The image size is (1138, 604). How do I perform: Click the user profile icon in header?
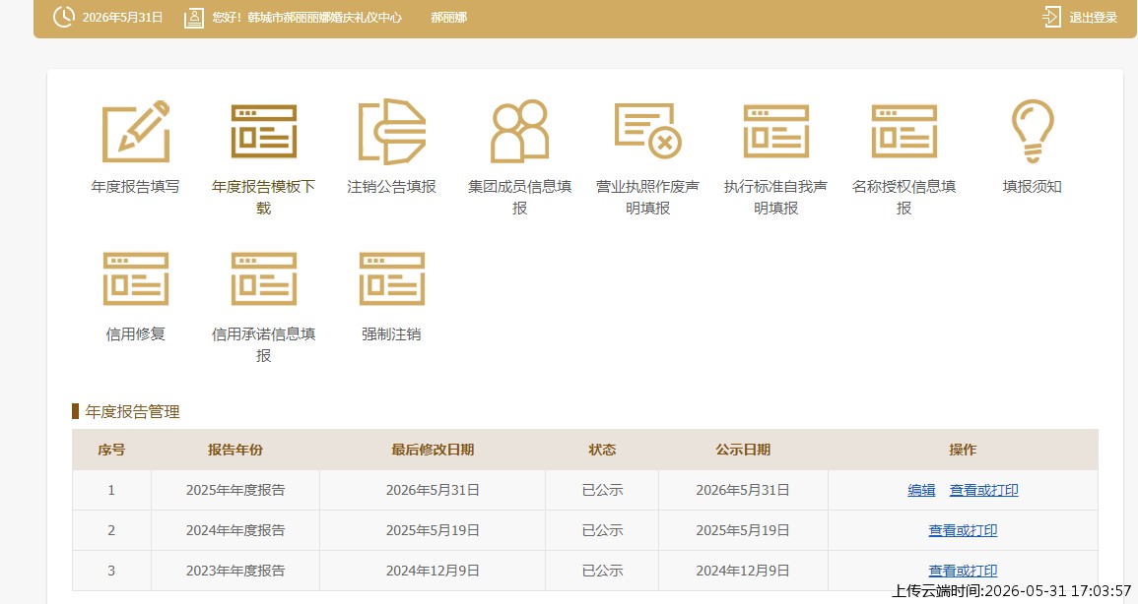point(194,18)
